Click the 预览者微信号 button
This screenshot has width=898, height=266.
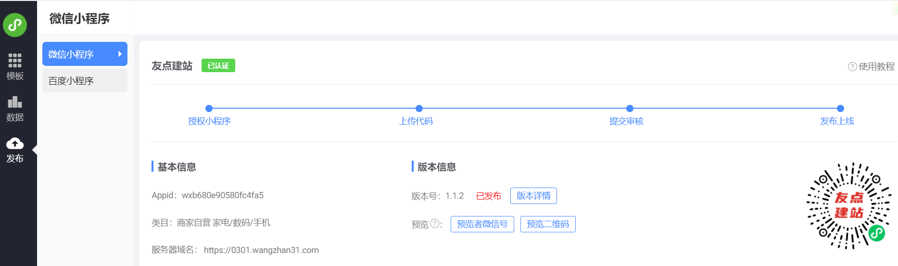[482, 224]
